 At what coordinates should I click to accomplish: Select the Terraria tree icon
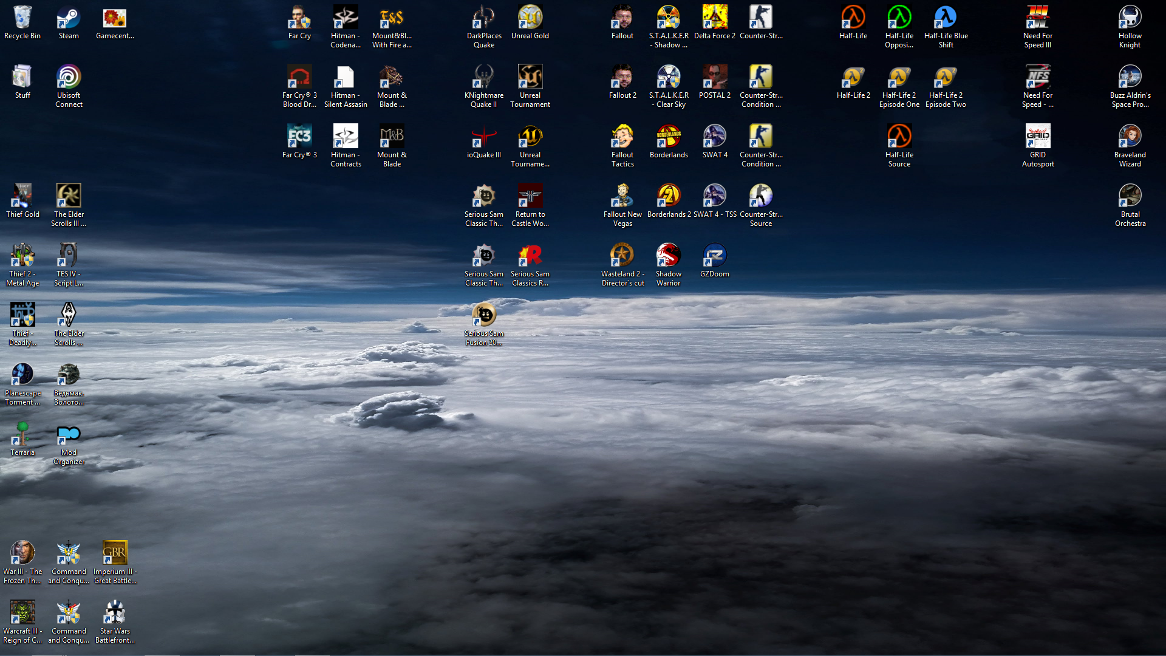[x=22, y=434]
